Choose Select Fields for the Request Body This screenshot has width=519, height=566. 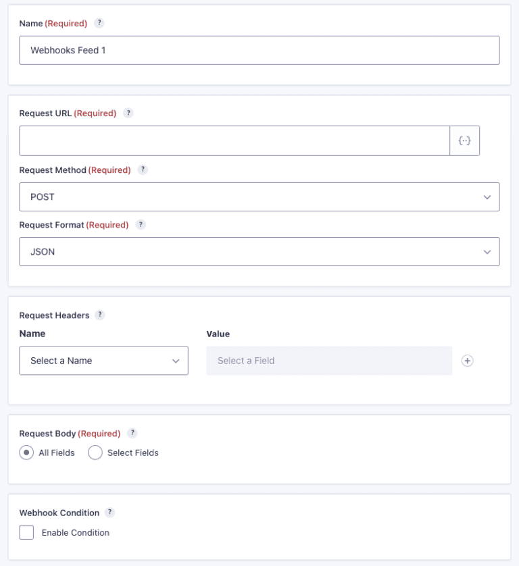[95, 453]
